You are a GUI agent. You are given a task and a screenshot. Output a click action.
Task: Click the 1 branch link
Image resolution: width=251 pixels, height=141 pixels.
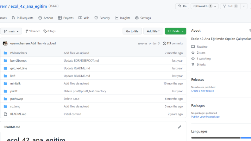point(33,31)
